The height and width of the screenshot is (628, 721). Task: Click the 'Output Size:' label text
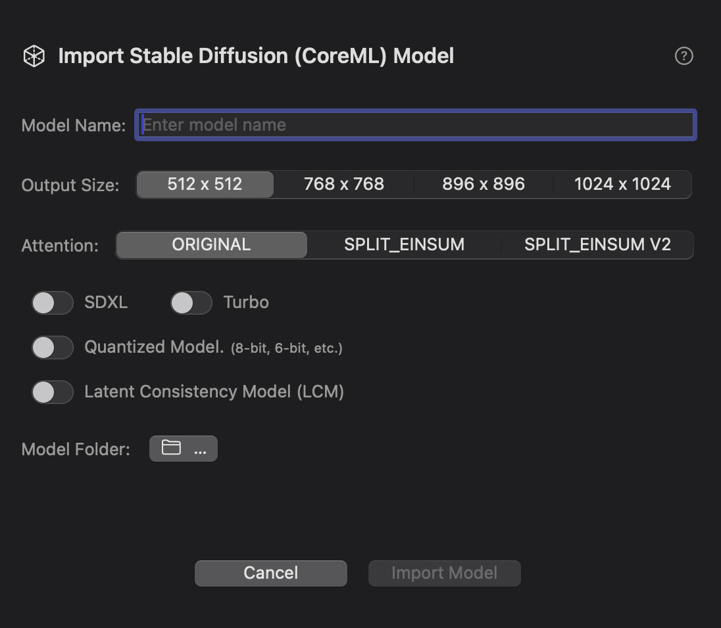[x=70, y=185]
